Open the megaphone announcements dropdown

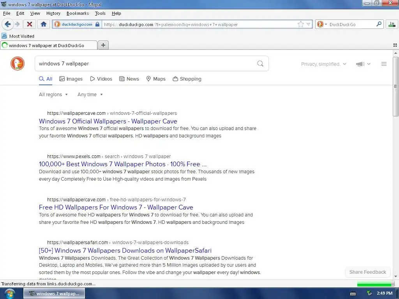coord(363,64)
